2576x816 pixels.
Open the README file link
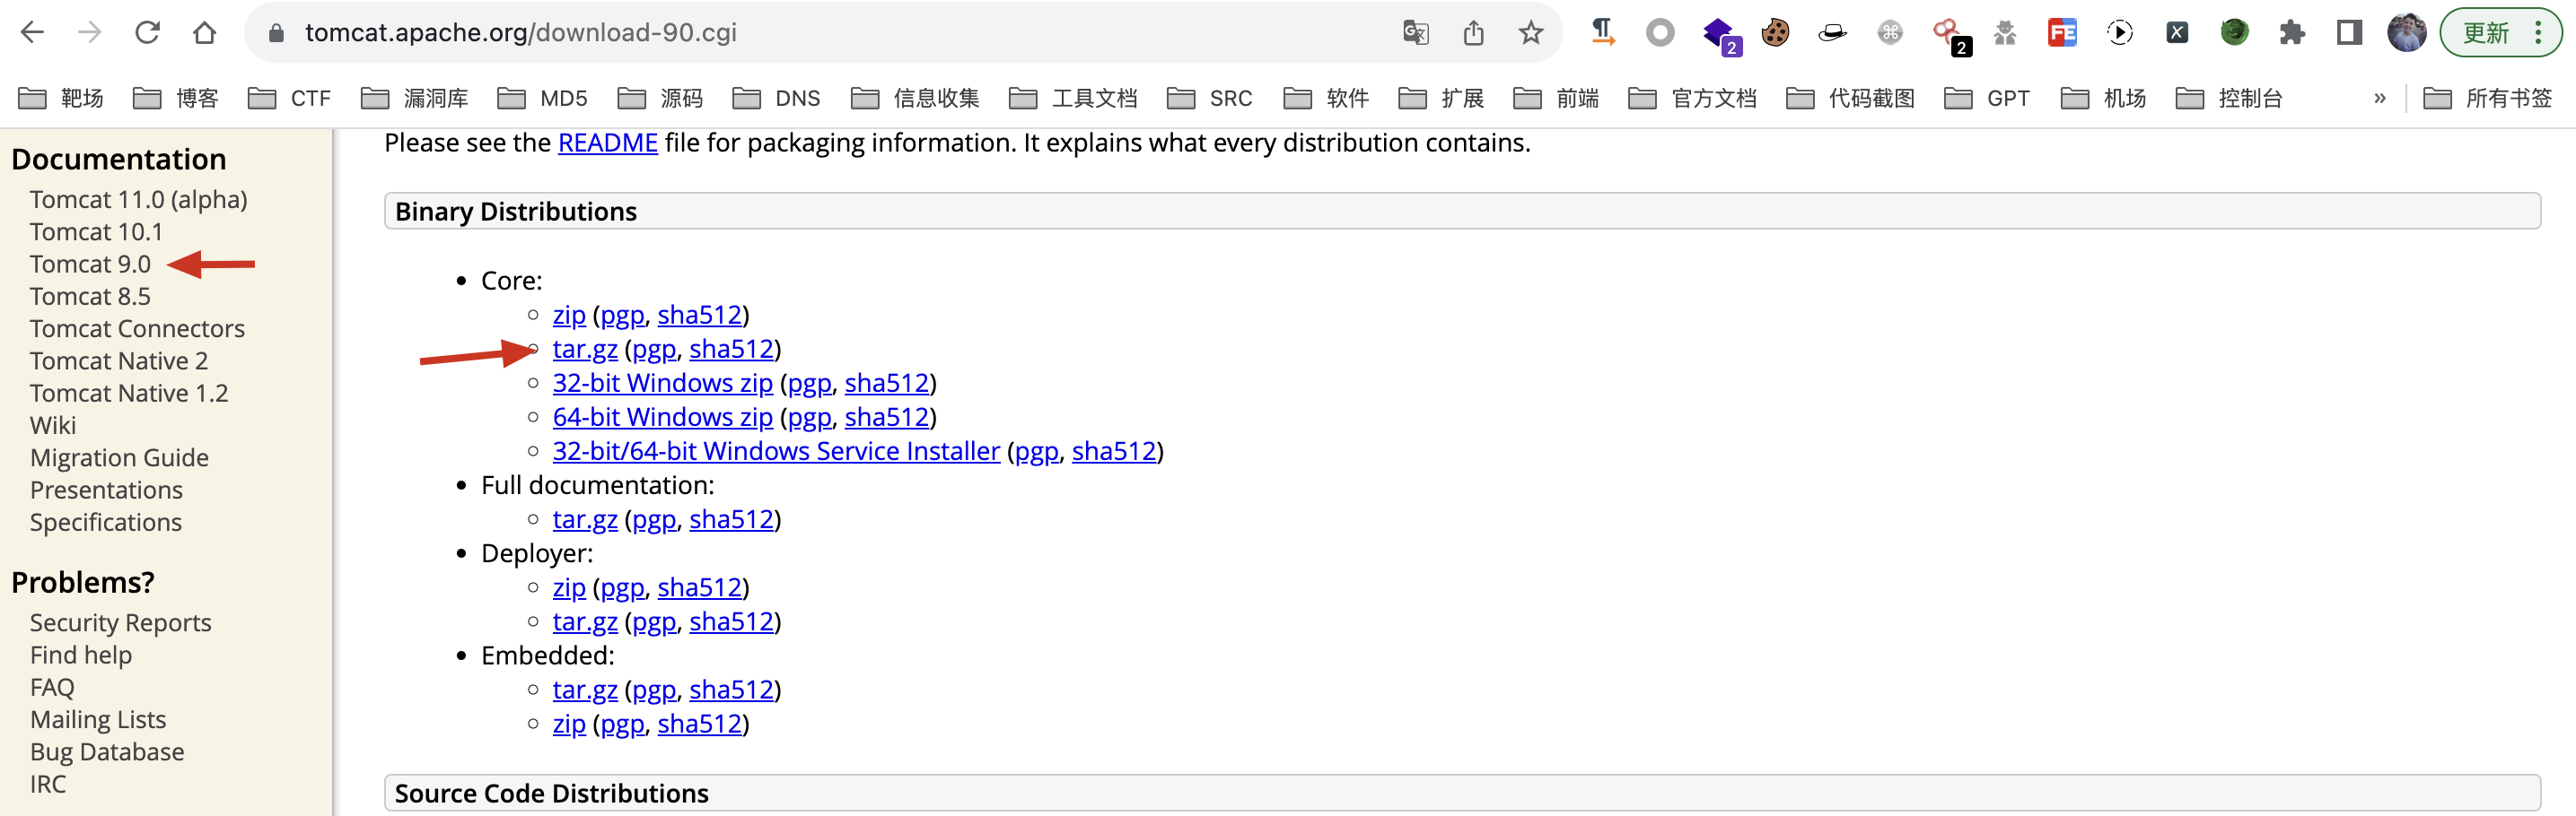point(608,143)
